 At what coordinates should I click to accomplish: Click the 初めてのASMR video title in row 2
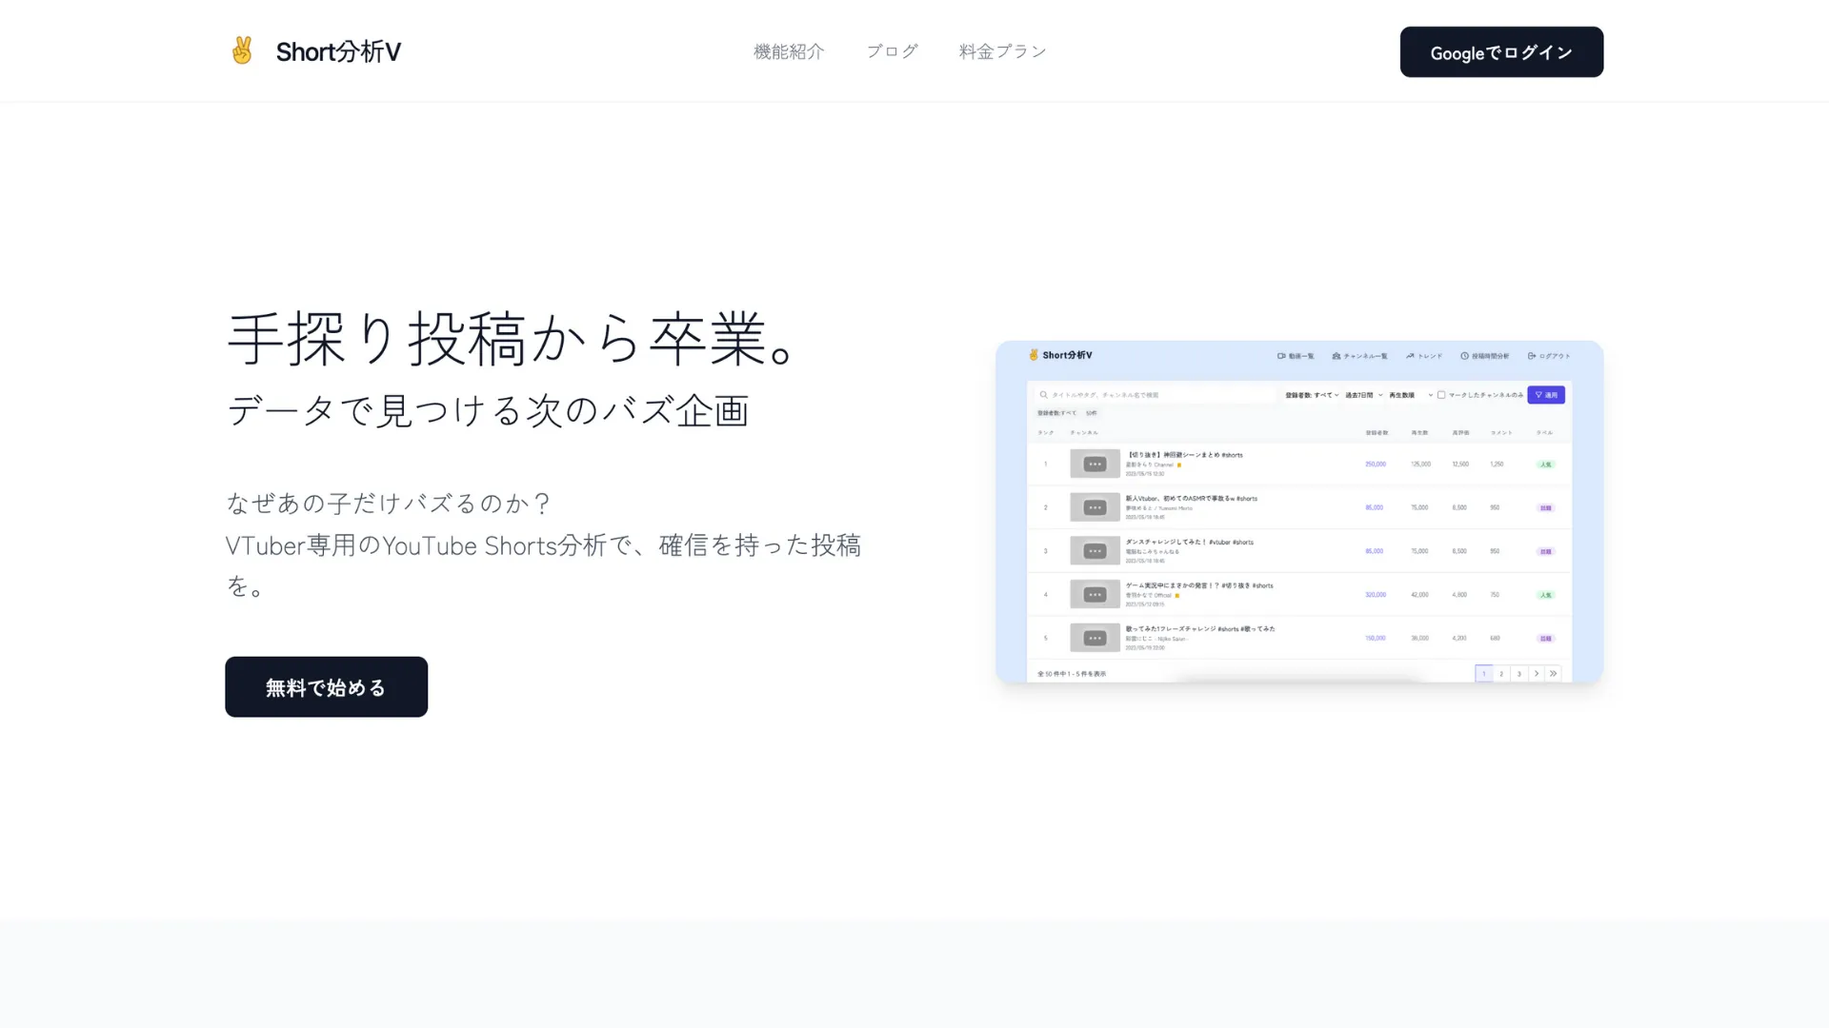coord(1192,498)
